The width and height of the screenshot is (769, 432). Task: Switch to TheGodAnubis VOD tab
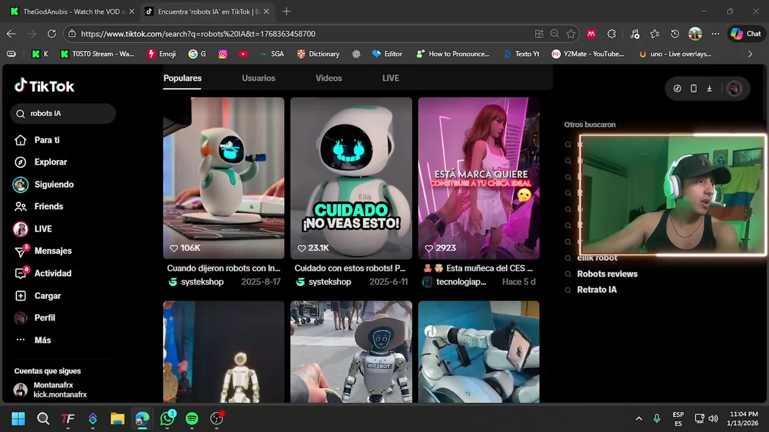click(x=71, y=11)
